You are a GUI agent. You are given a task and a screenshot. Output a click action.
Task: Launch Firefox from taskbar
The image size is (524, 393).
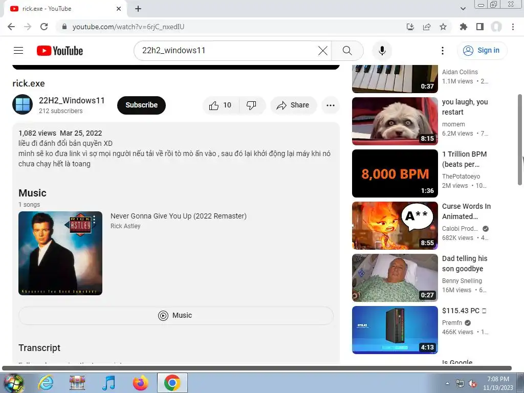141,383
